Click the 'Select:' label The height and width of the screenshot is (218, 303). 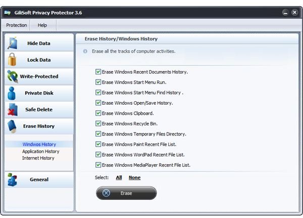pyautogui.click(x=102, y=178)
